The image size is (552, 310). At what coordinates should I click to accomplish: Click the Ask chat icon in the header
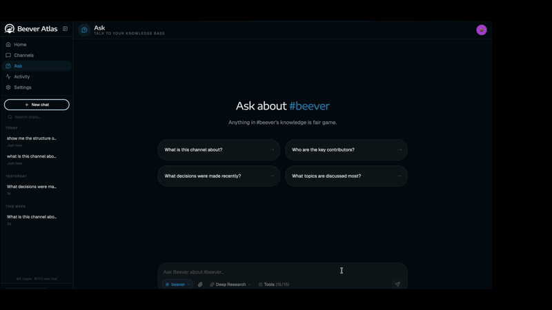[84, 30]
